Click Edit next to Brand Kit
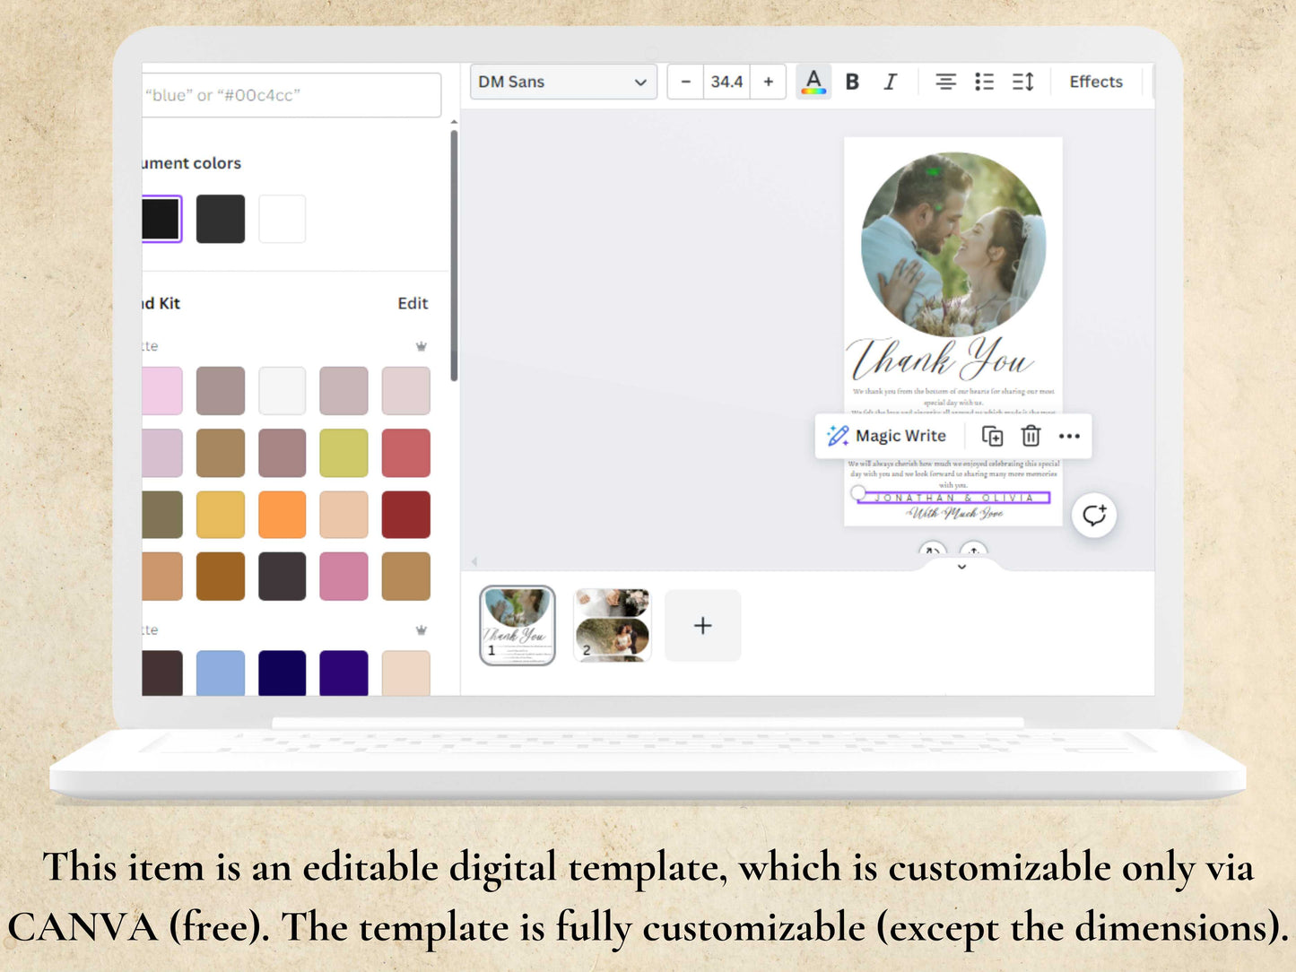 point(413,303)
